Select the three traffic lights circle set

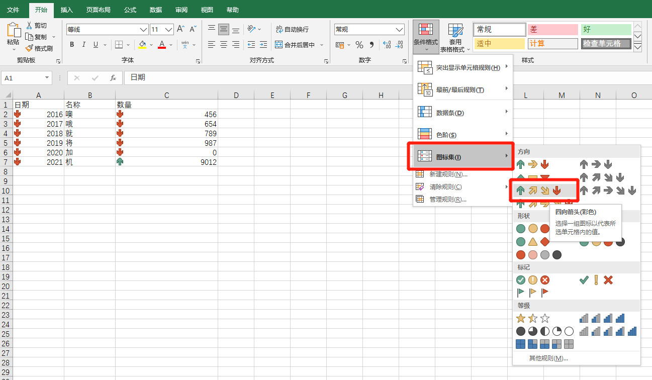533,229
